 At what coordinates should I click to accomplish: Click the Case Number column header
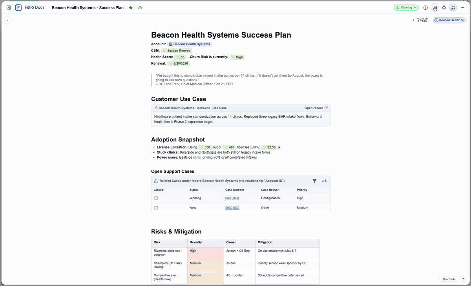[235, 190]
